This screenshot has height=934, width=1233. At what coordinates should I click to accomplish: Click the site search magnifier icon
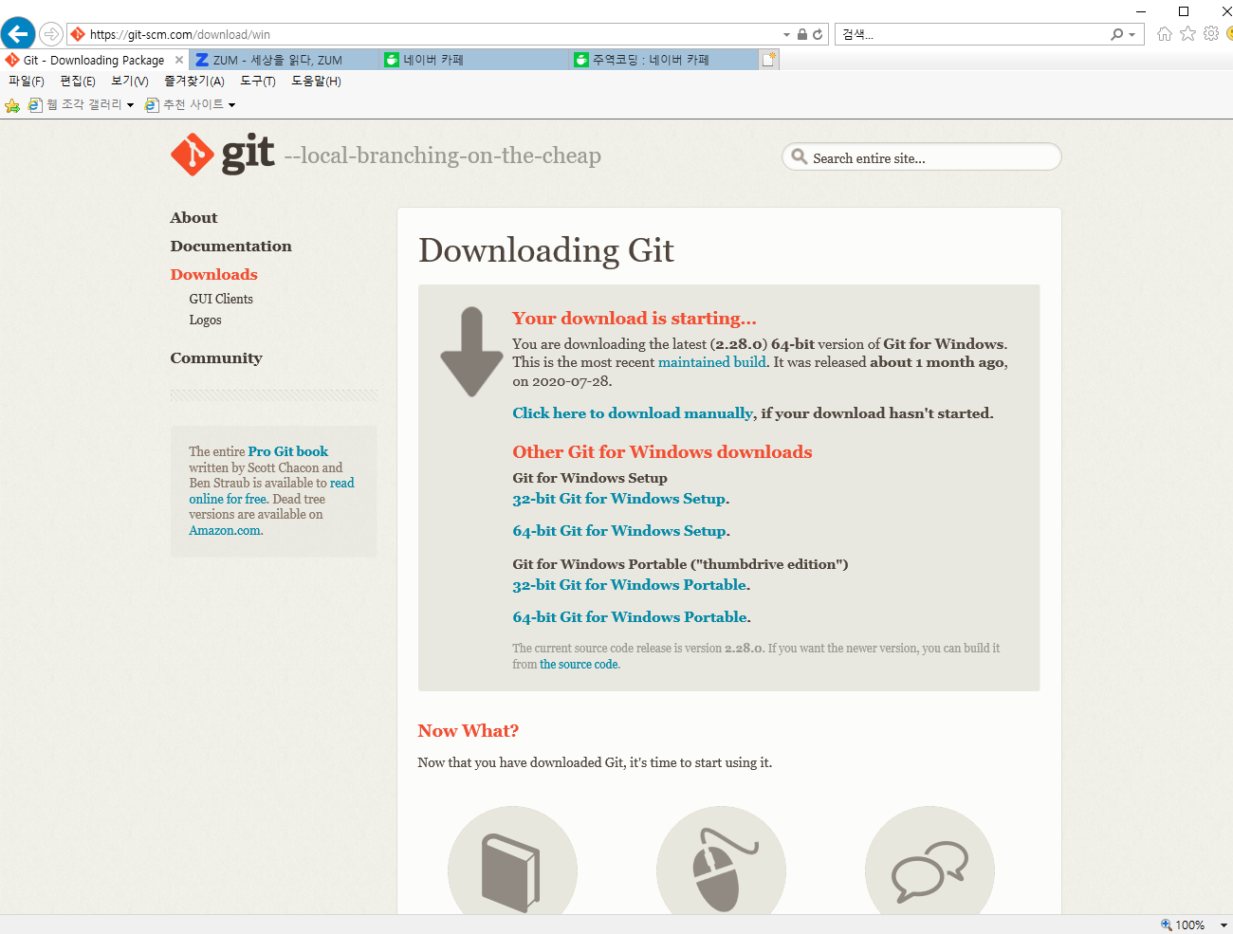tap(800, 156)
